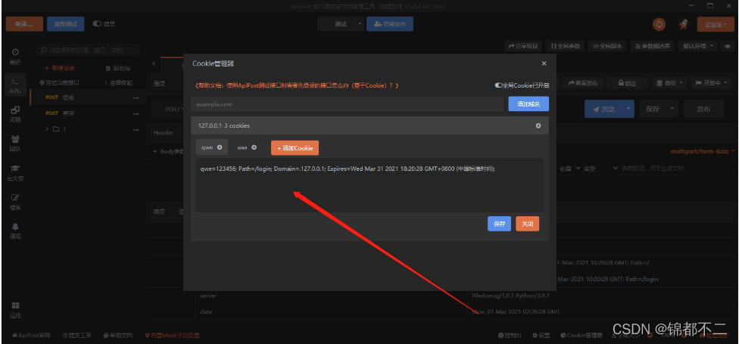The image size is (739, 344).
Task: Click the 新建目录 link
Action: click(x=60, y=68)
